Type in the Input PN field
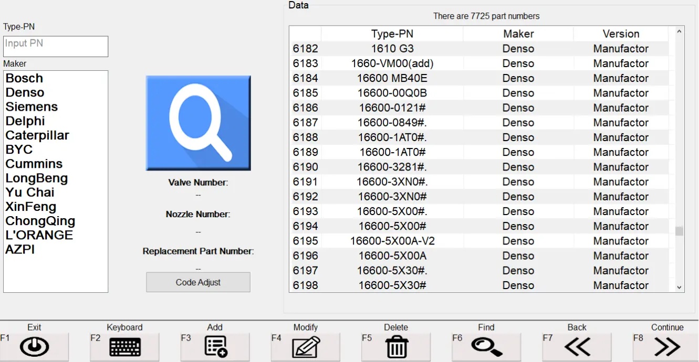Image resolution: width=699 pixels, height=362 pixels. (56, 46)
